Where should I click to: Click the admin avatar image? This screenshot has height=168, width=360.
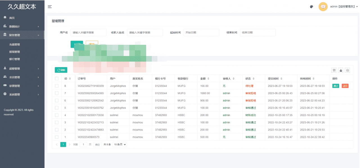(x=323, y=7)
